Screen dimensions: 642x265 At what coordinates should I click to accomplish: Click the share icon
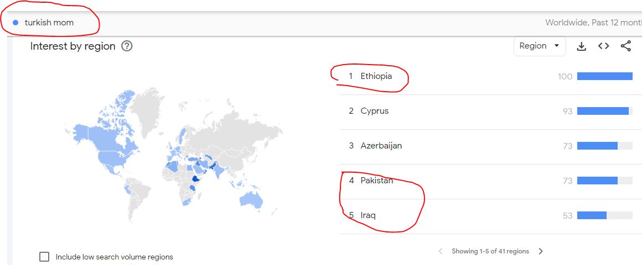(x=626, y=46)
